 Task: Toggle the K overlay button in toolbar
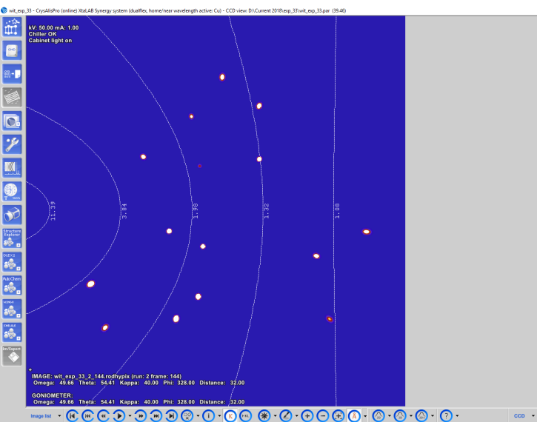pos(230,416)
